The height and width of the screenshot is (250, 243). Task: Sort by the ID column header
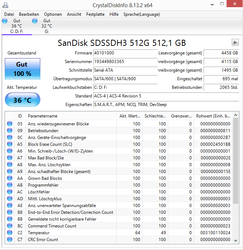[x=20, y=116]
